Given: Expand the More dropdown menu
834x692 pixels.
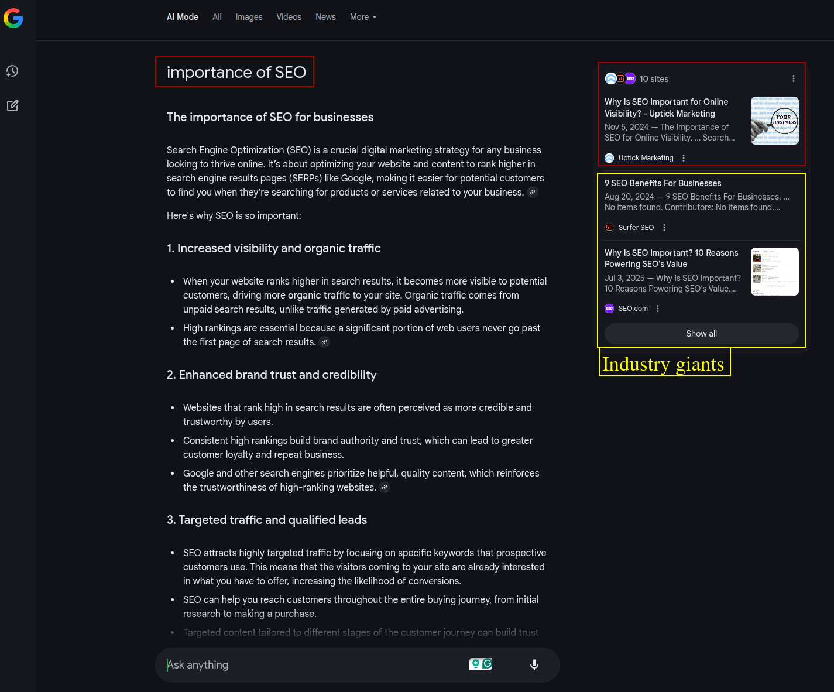Looking at the screenshot, I should coord(363,17).
